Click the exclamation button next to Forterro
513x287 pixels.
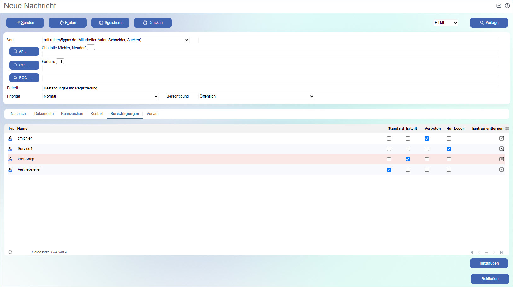(x=60, y=61)
